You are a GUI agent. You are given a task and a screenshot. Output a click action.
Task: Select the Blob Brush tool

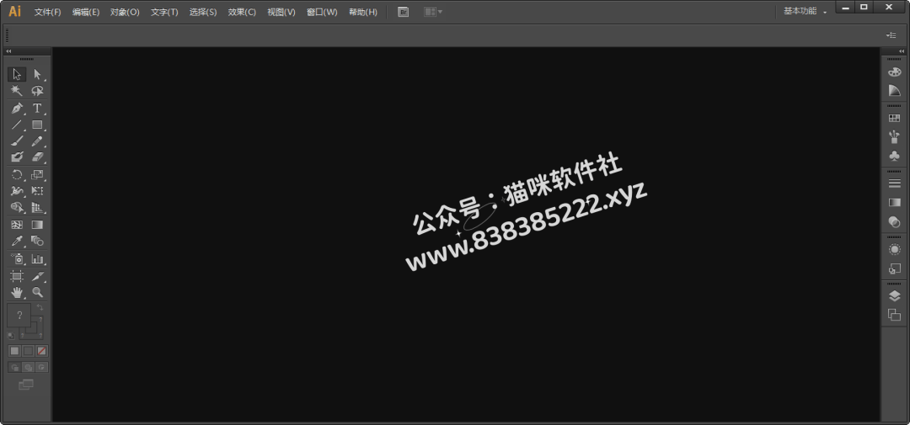(x=17, y=157)
